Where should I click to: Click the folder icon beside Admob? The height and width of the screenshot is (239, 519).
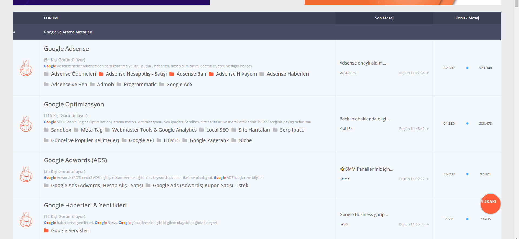tap(92, 84)
